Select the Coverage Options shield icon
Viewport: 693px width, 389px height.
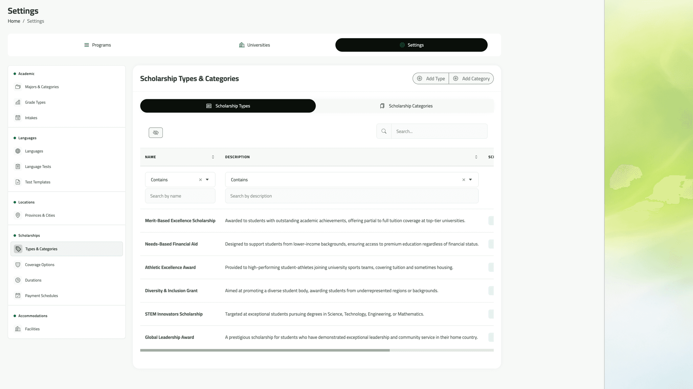tap(18, 264)
